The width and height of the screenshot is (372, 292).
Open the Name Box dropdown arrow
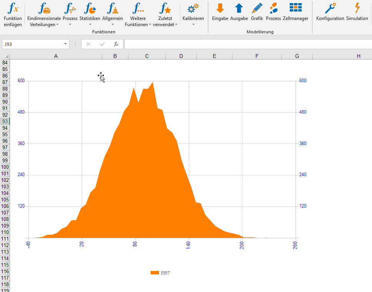click(x=65, y=44)
